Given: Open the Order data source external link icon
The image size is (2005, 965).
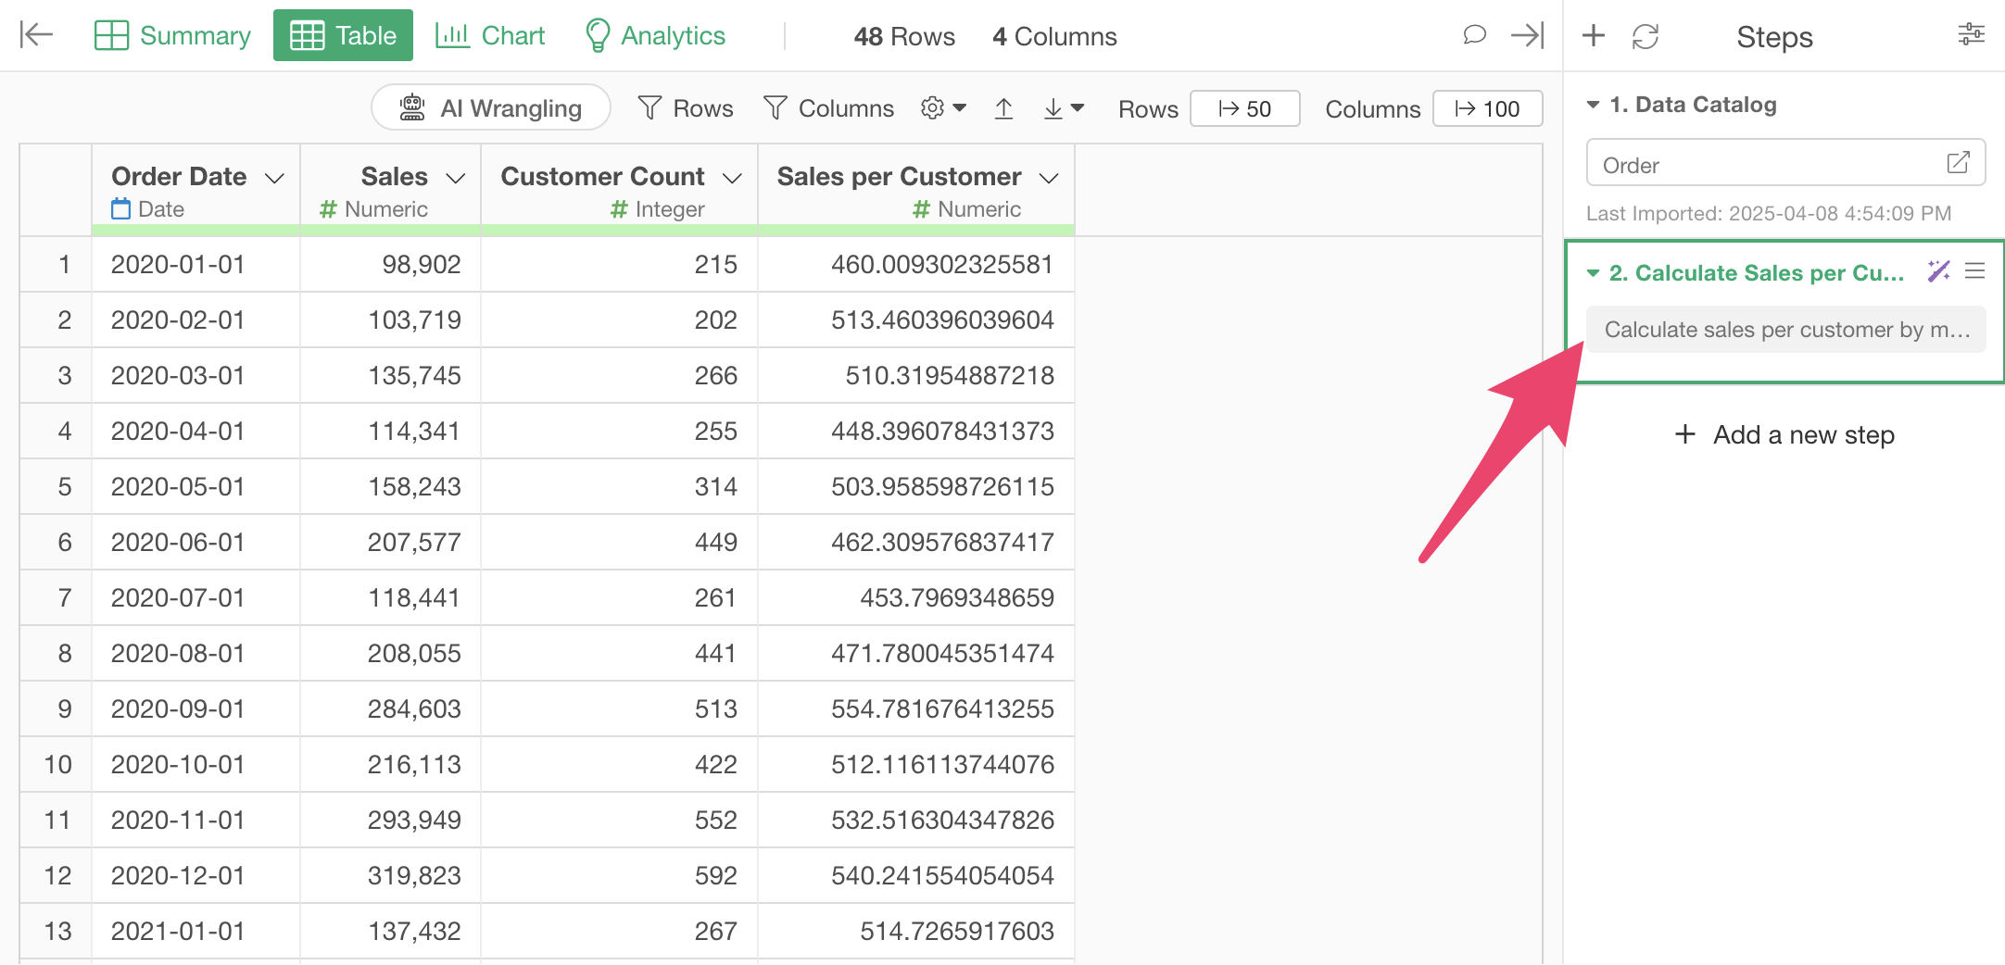Looking at the screenshot, I should 1958,163.
